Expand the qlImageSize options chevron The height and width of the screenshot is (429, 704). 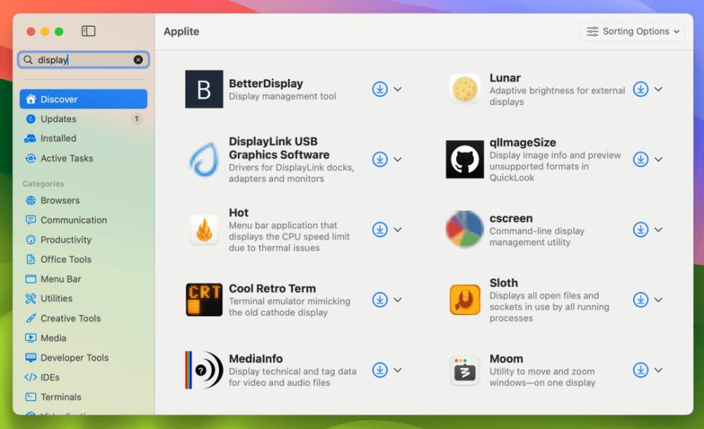(x=659, y=159)
